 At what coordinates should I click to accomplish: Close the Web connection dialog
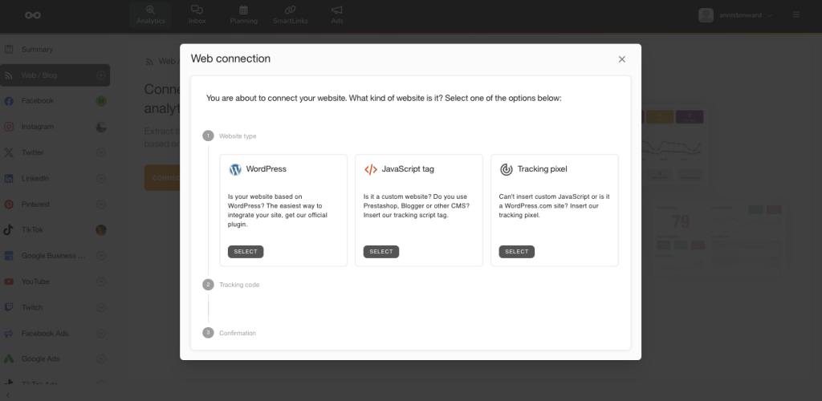(x=622, y=59)
